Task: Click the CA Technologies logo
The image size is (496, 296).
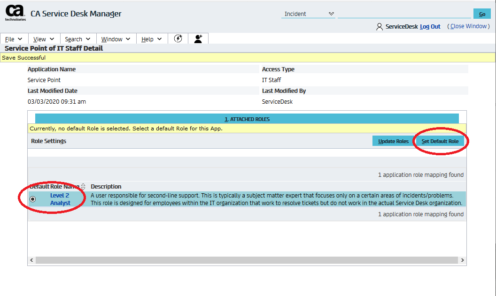Action: point(15,13)
